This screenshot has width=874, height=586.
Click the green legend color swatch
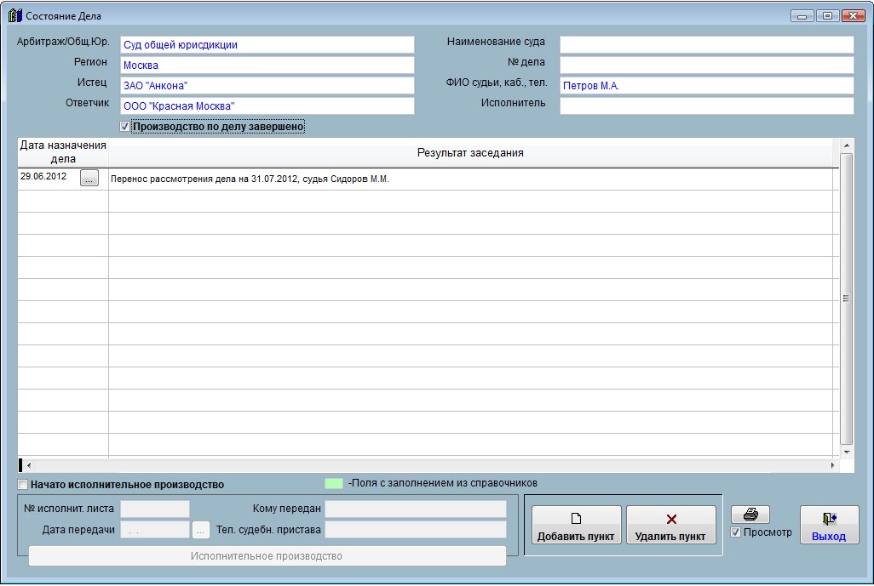333,483
